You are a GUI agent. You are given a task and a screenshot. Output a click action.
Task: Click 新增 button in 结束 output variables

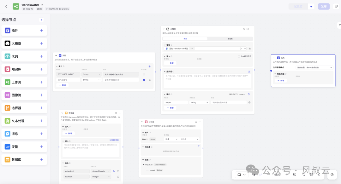(280, 81)
